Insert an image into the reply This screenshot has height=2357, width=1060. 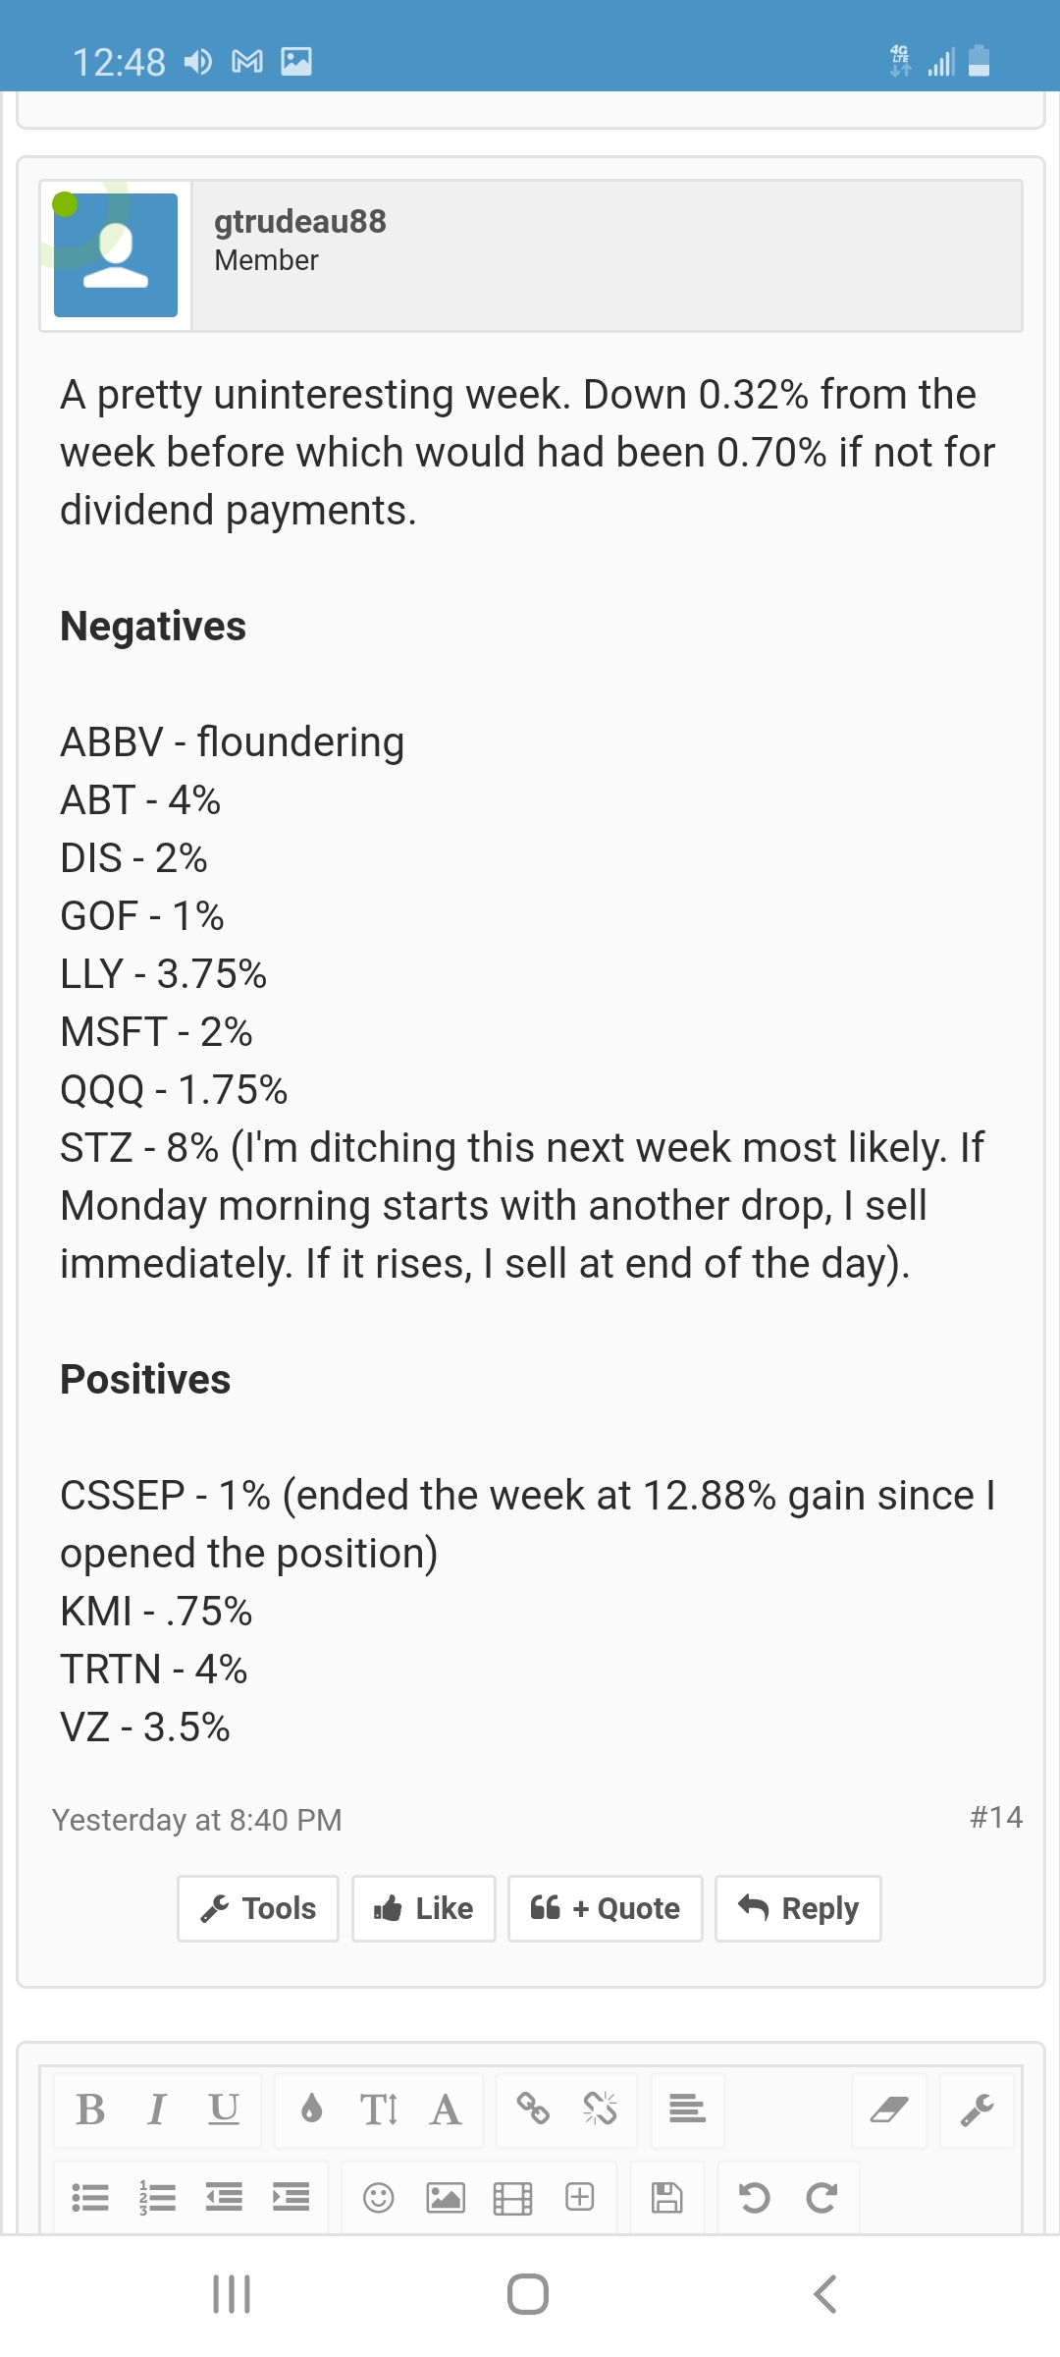pos(446,2197)
